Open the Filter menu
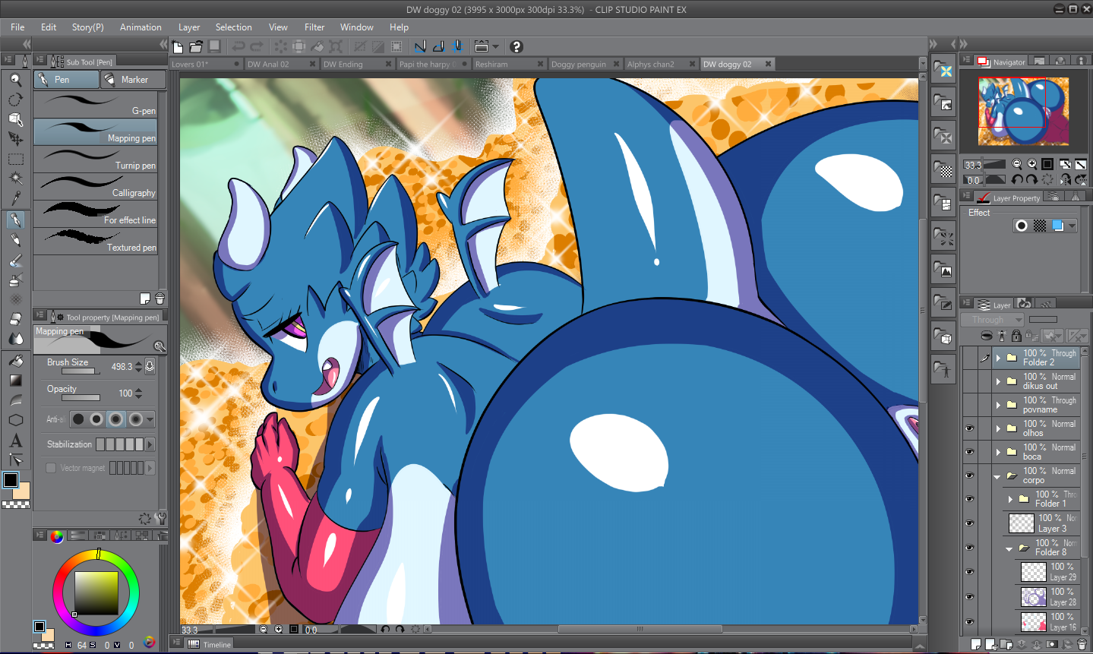Viewport: 1093px width, 654px height. point(314,27)
